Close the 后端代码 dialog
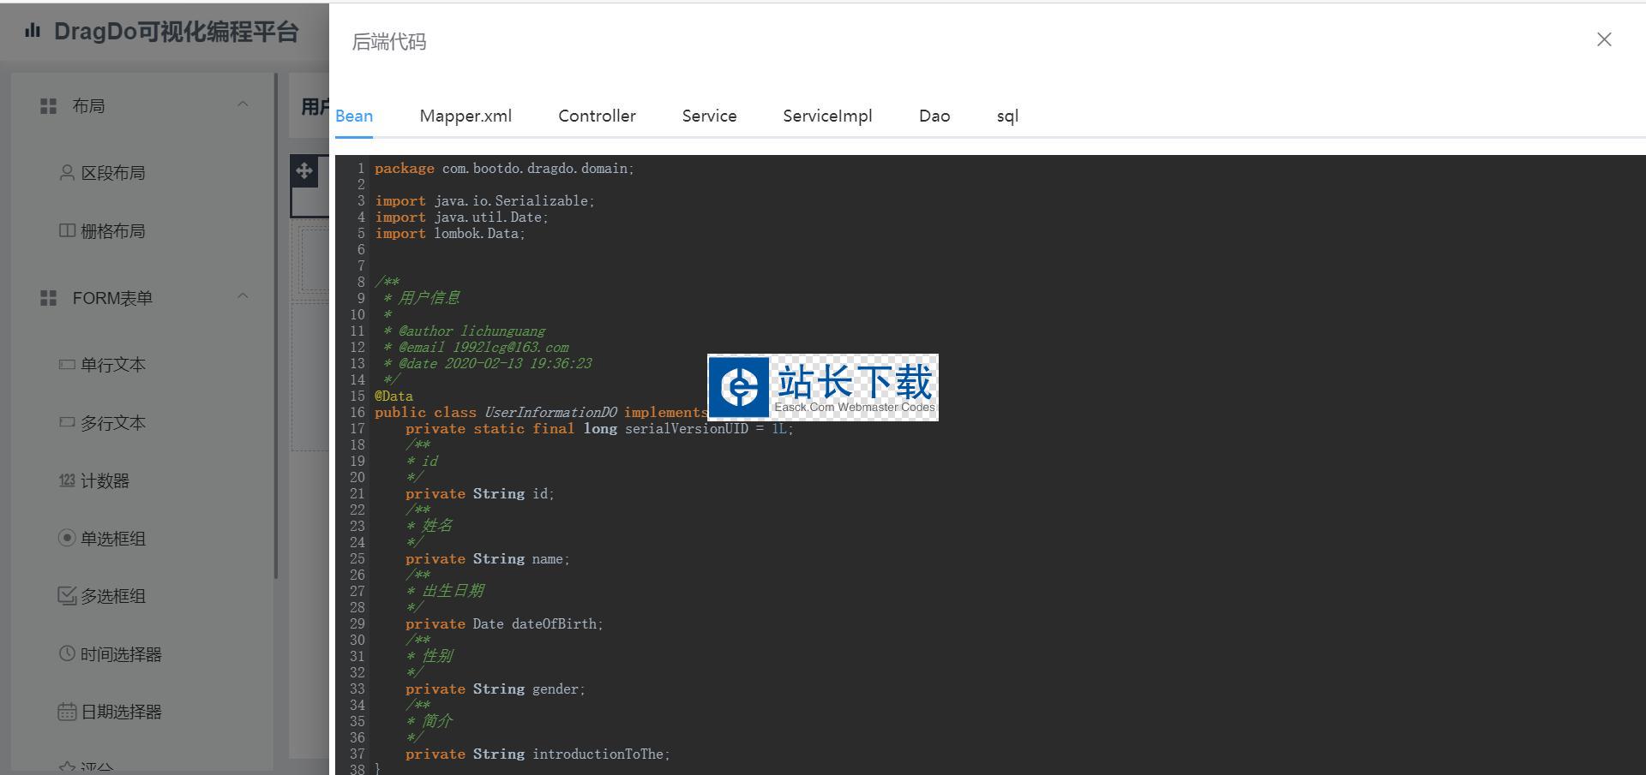Screen dimensions: 1646x775 [x=1604, y=39]
